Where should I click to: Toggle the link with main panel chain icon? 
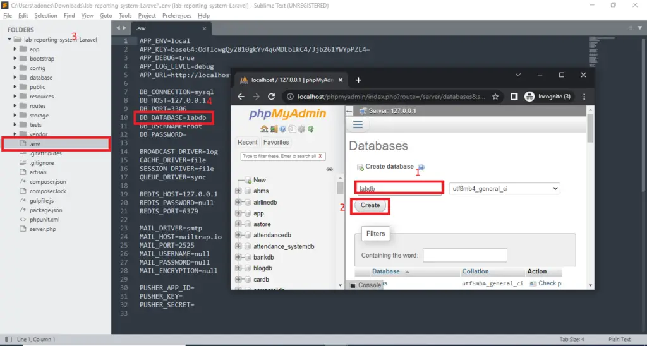pos(329,169)
